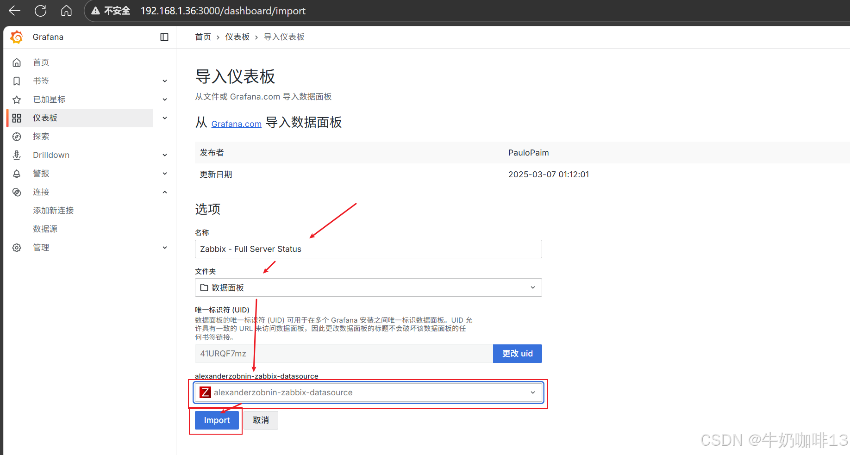This screenshot has height=455, width=850.
Task: Click the browser address bar URL
Action: click(x=223, y=11)
